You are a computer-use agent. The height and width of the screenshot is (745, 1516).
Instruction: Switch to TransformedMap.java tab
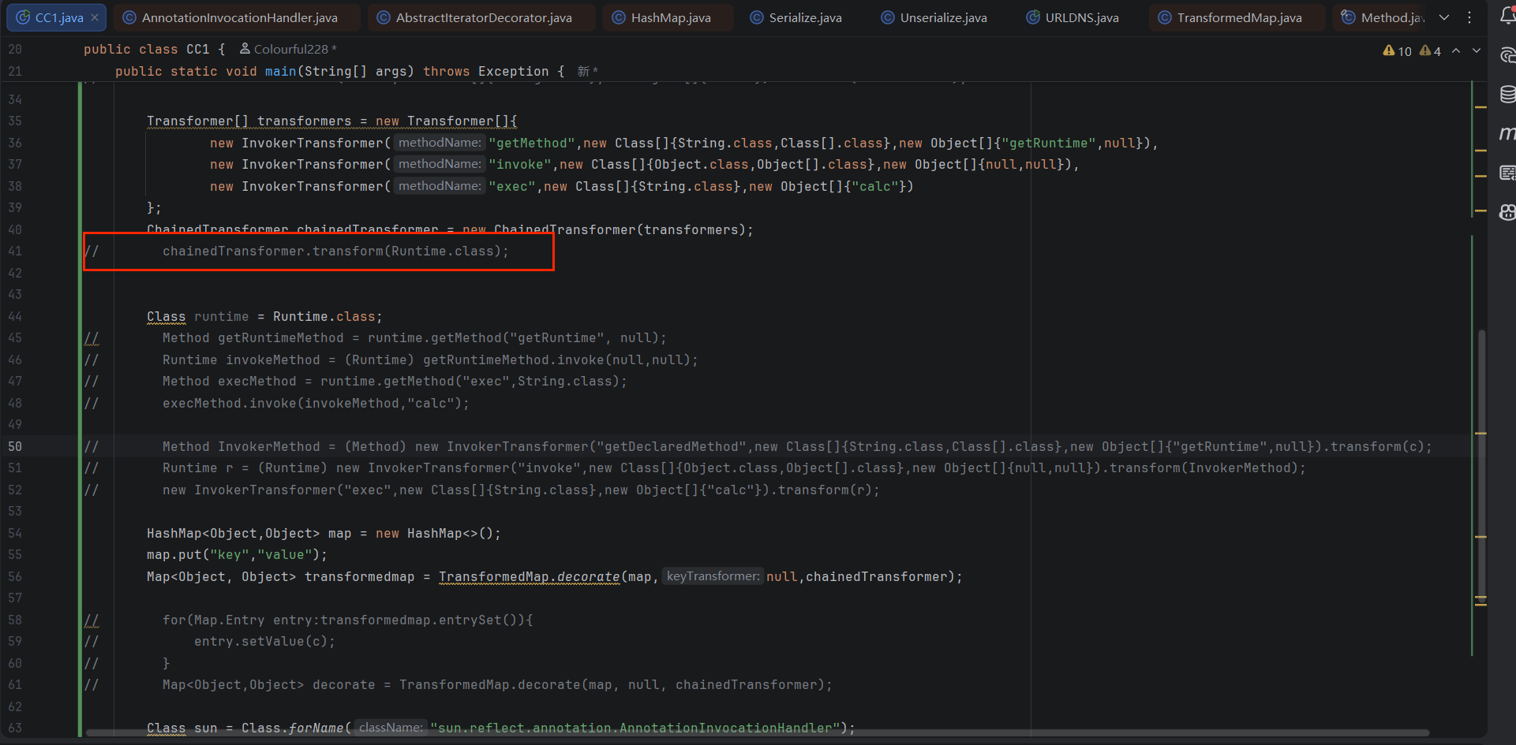[x=1239, y=17]
